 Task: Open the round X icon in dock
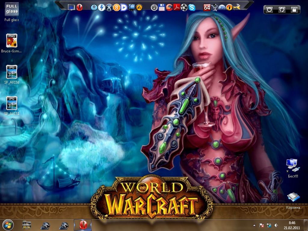[x=109, y=8]
